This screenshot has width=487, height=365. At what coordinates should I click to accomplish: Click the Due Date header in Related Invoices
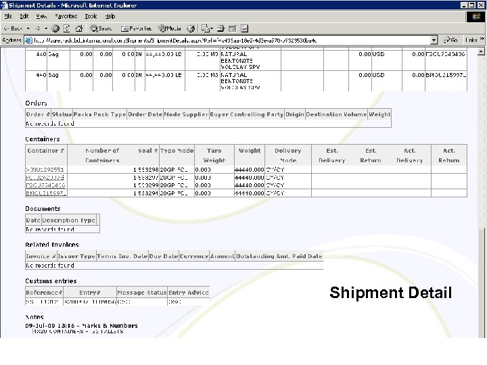pyautogui.click(x=164, y=256)
